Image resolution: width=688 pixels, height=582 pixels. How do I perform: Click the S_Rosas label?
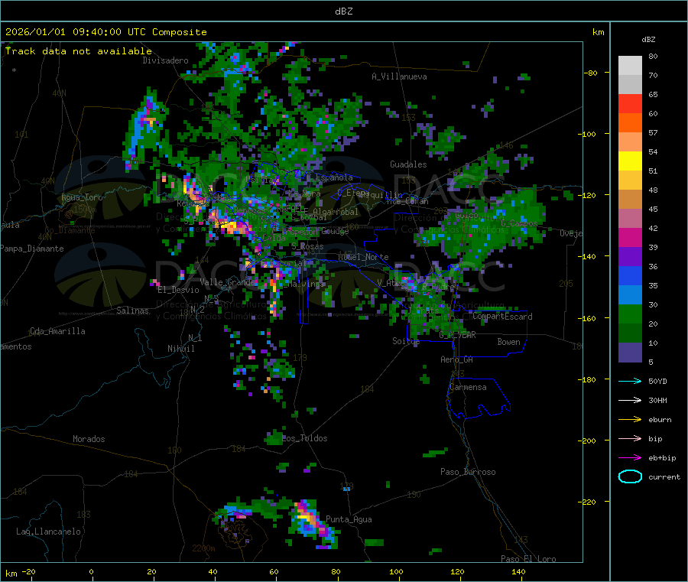tap(307, 247)
